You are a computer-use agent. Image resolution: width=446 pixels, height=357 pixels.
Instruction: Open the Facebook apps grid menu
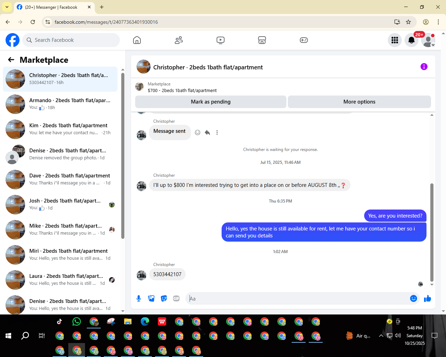point(395,40)
